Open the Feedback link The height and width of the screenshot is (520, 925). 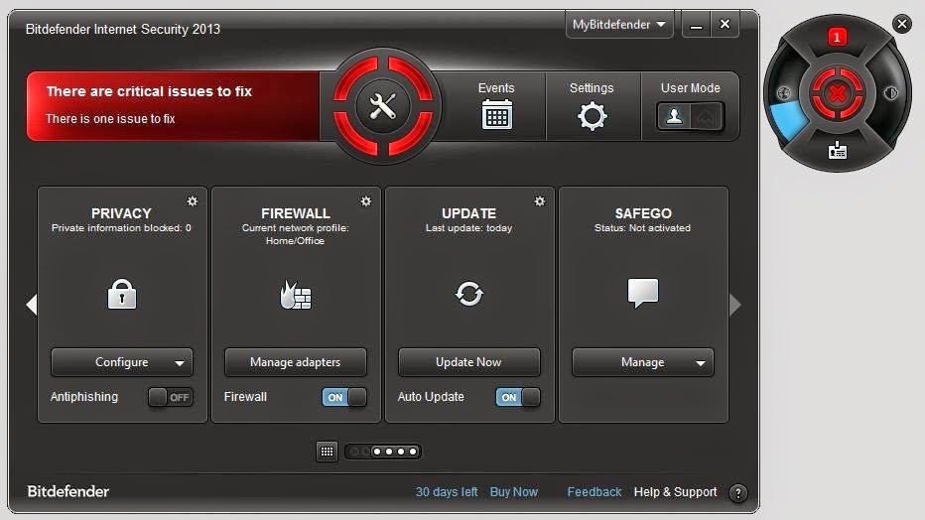click(595, 491)
